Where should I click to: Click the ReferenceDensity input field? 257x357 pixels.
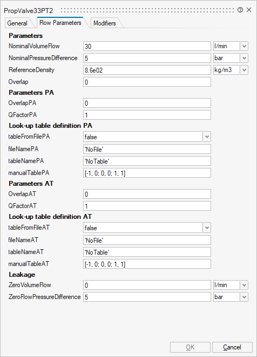[x=147, y=70]
